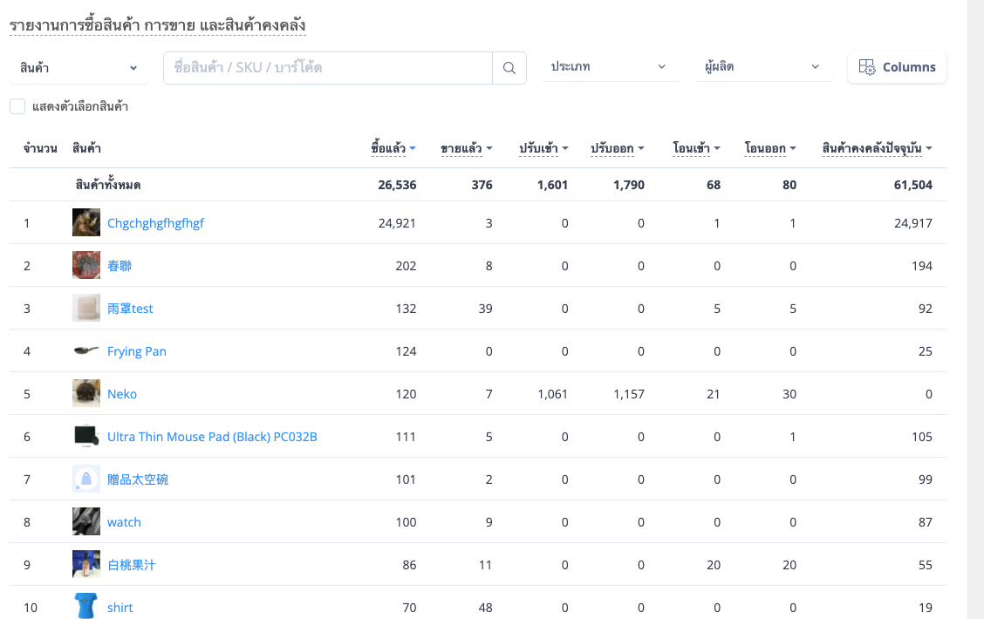Image resolution: width=984 pixels, height=619 pixels.
Task: Enable the แสดงตัวเลือกสินค้า checkbox
Action: click(x=17, y=106)
